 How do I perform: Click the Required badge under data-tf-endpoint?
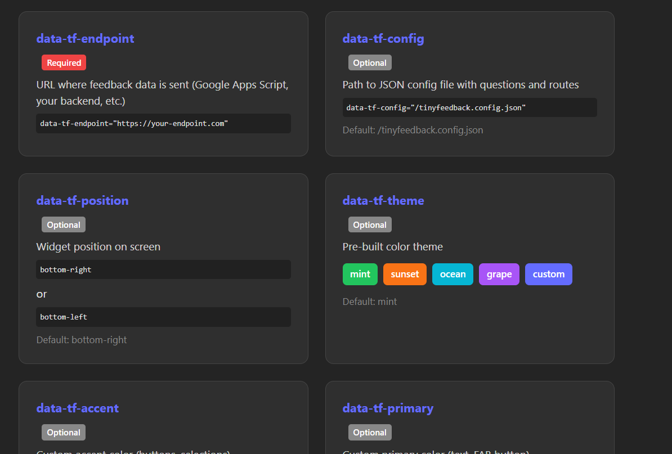(64, 62)
